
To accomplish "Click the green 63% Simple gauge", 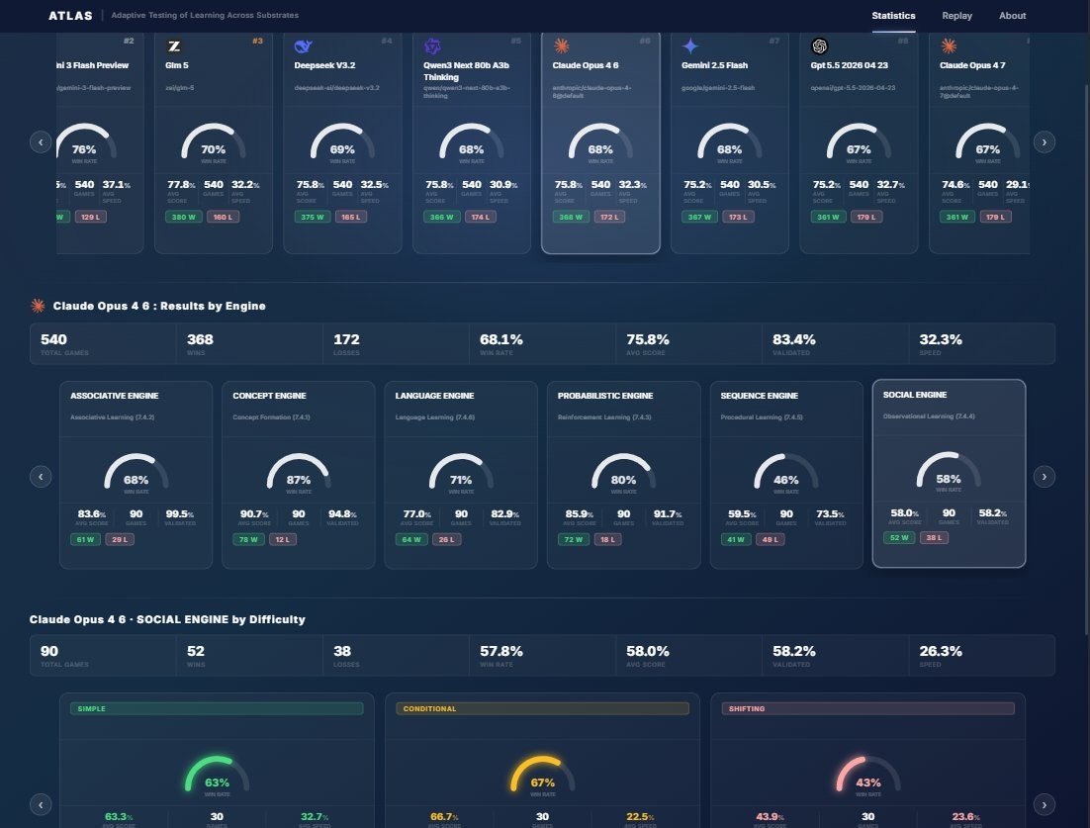I will [x=217, y=776].
